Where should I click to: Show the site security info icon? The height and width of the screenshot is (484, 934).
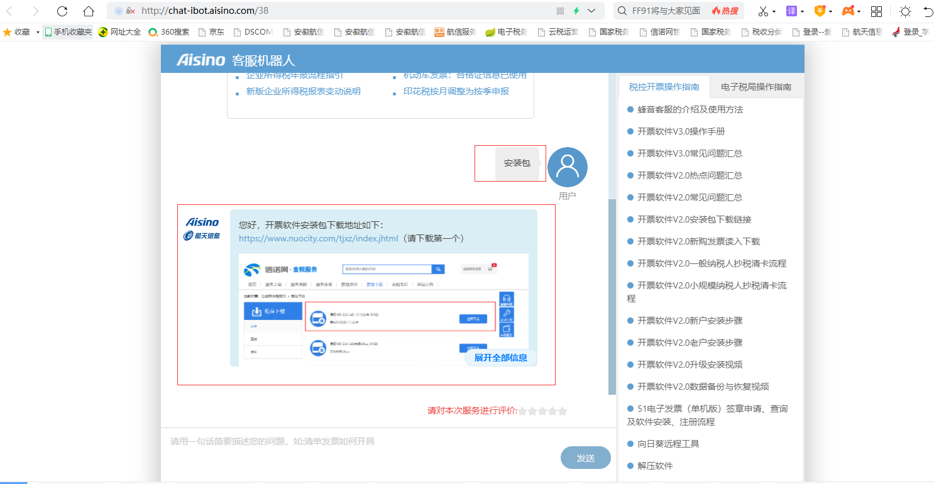(x=119, y=11)
